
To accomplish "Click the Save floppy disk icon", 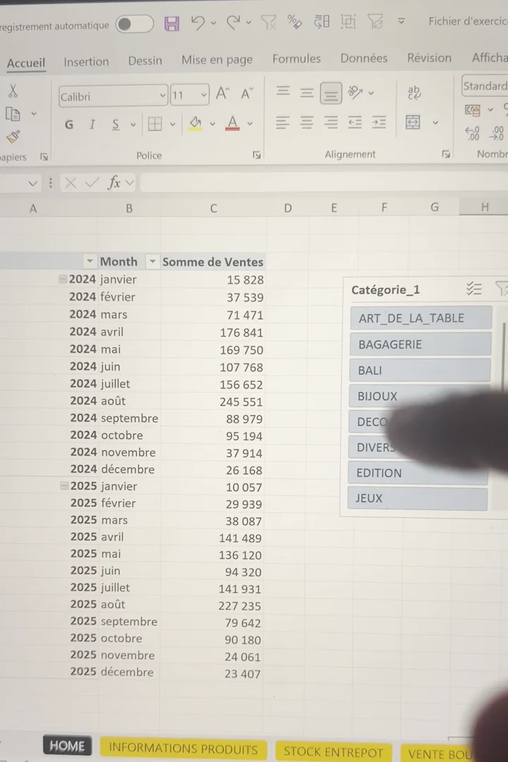I will tap(171, 23).
